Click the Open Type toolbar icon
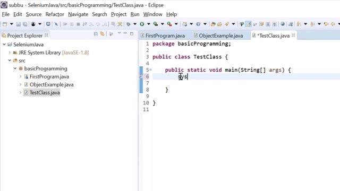This screenshot has width=340, height=191. 213,24
